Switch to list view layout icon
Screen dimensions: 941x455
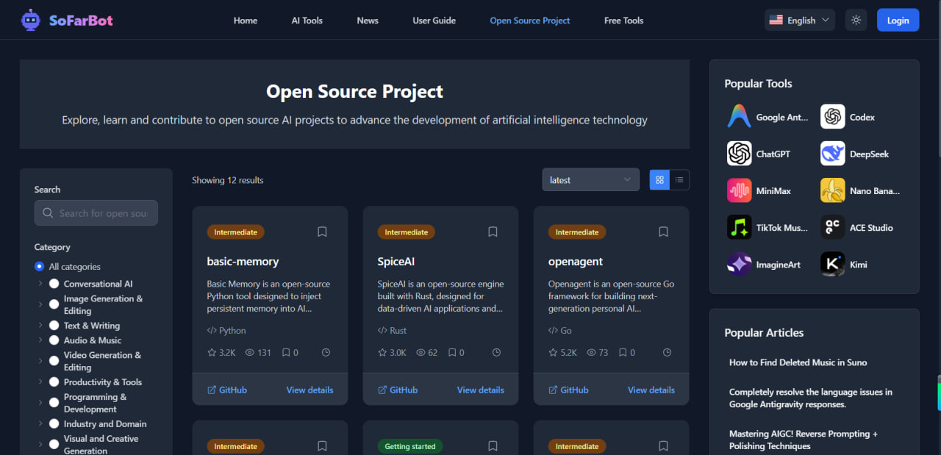pyautogui.click(x=679, y=180)
